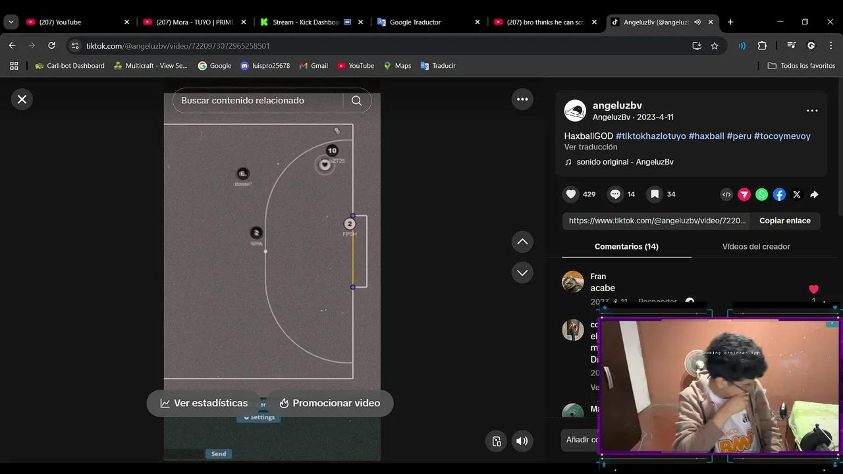Toggle the clear display mode icon

497,441
